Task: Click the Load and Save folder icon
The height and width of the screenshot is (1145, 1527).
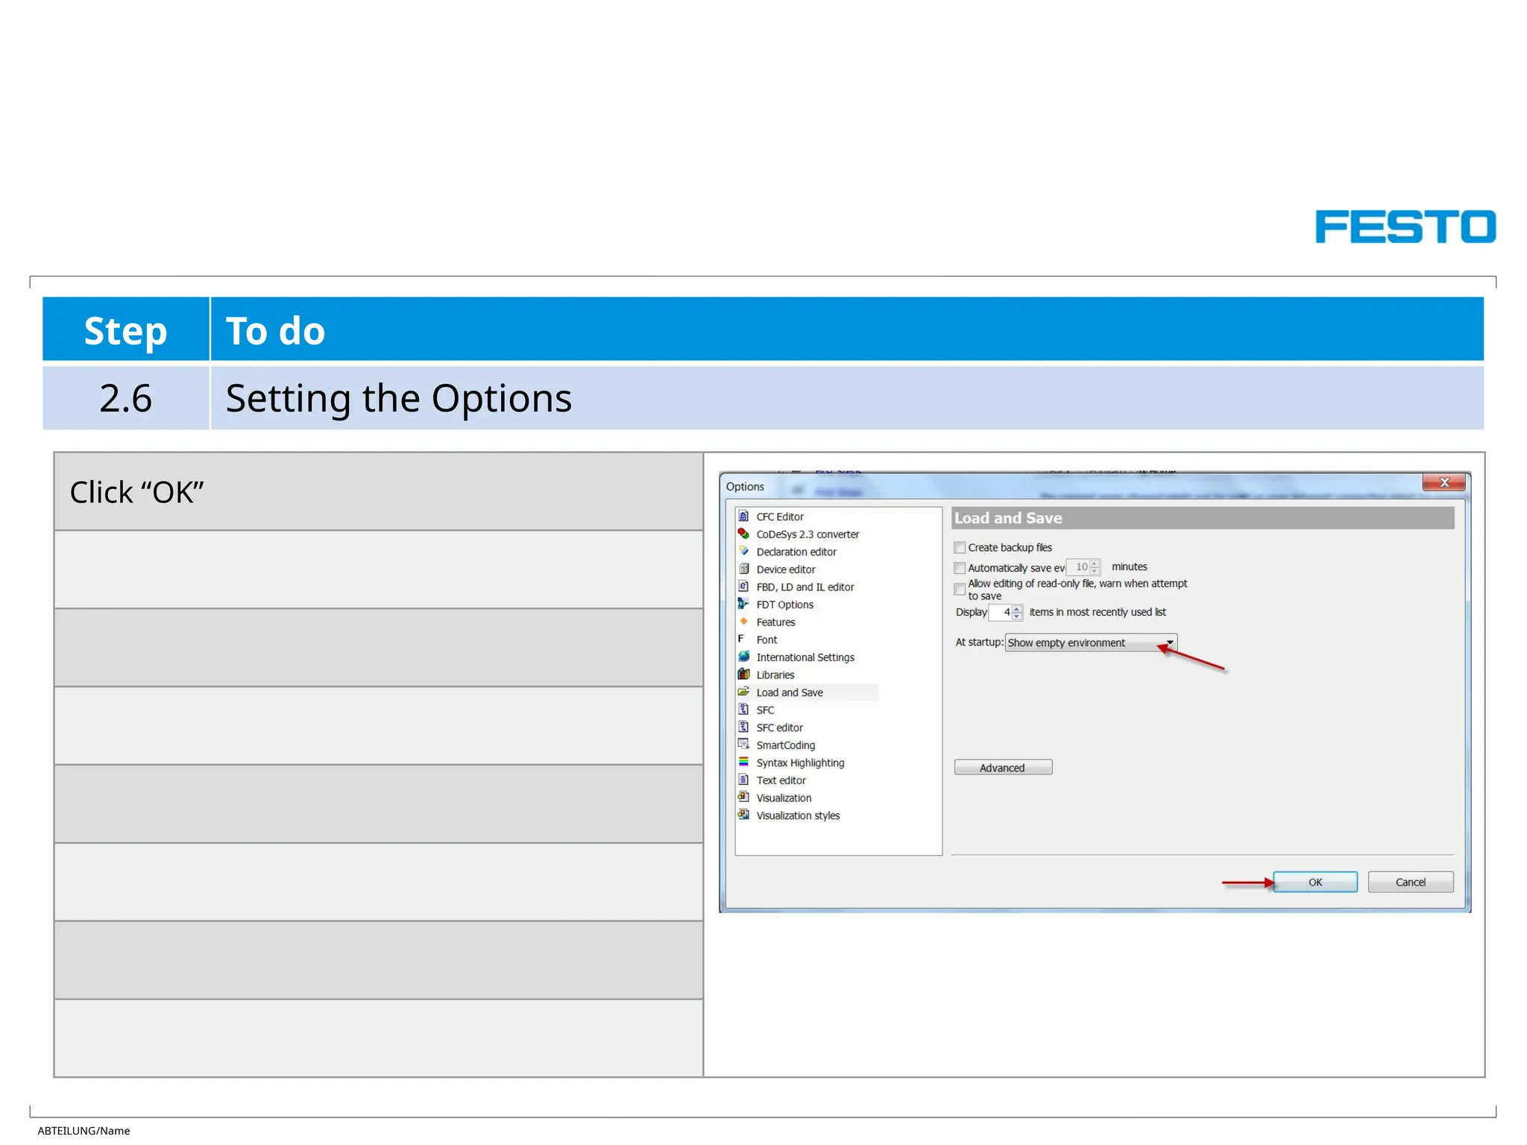Action: (743, 692)
